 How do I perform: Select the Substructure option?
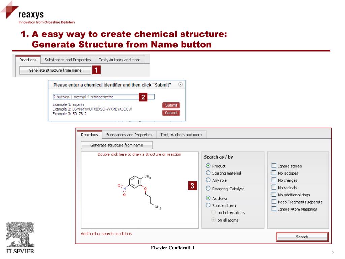pyautogui.click(x=208, y=205)
